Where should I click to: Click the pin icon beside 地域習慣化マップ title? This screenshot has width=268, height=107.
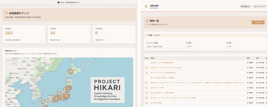click(7, 13)
